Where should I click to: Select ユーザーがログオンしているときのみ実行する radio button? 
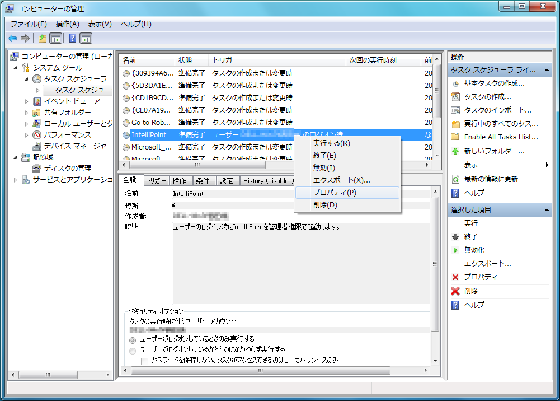(x=133, y=340)
